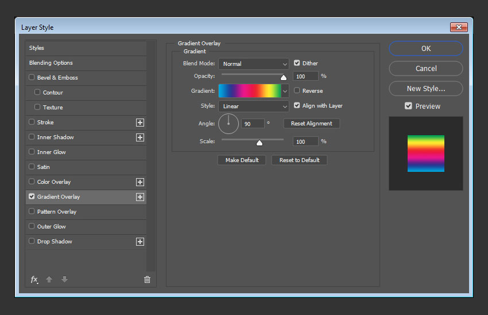Toggle the Dither checkbox
The image size is (488, 315).
[x=297, y=63]
